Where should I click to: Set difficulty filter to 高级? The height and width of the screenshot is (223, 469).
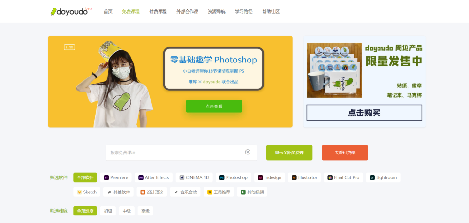pos(145,211)
